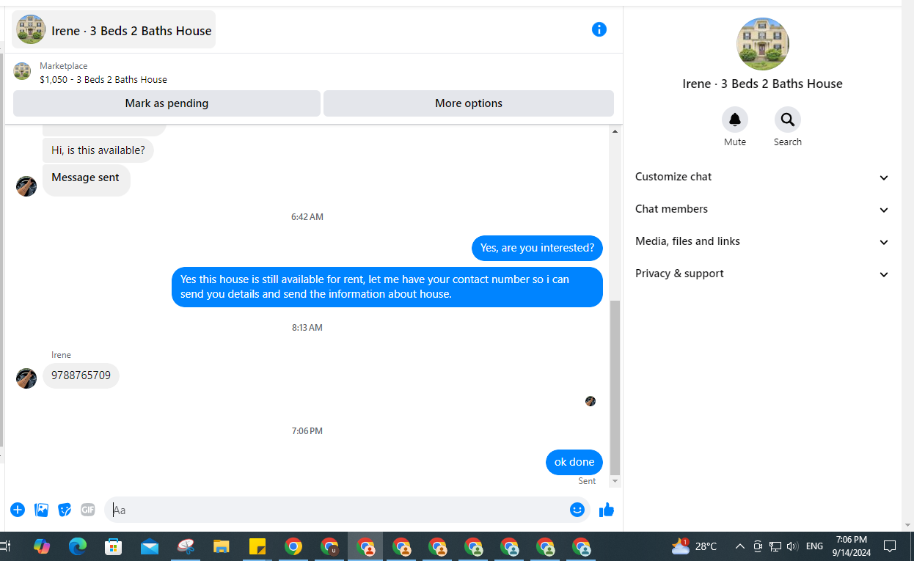This screenshot has width=914, height=561.
Task: Attach a photo with the image icon
Action: (42, 510)
